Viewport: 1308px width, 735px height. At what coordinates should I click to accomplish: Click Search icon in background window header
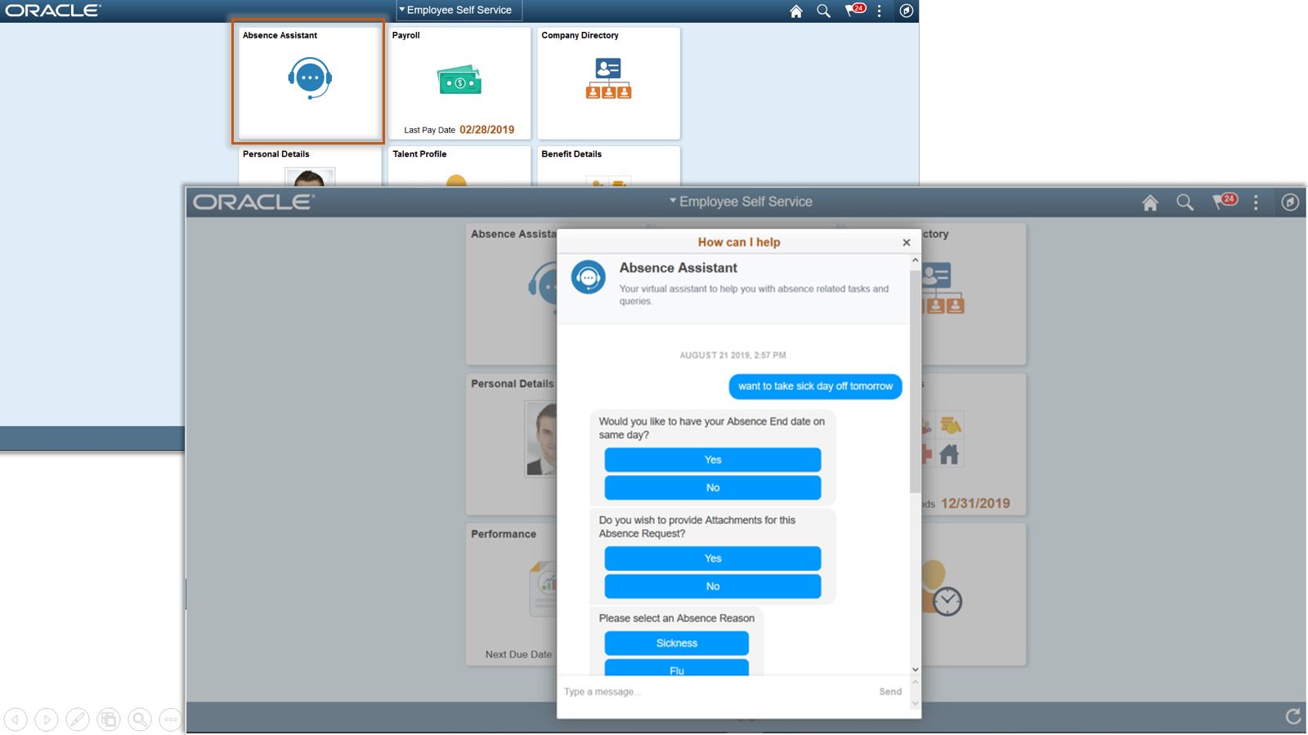[x=823, y=11]
